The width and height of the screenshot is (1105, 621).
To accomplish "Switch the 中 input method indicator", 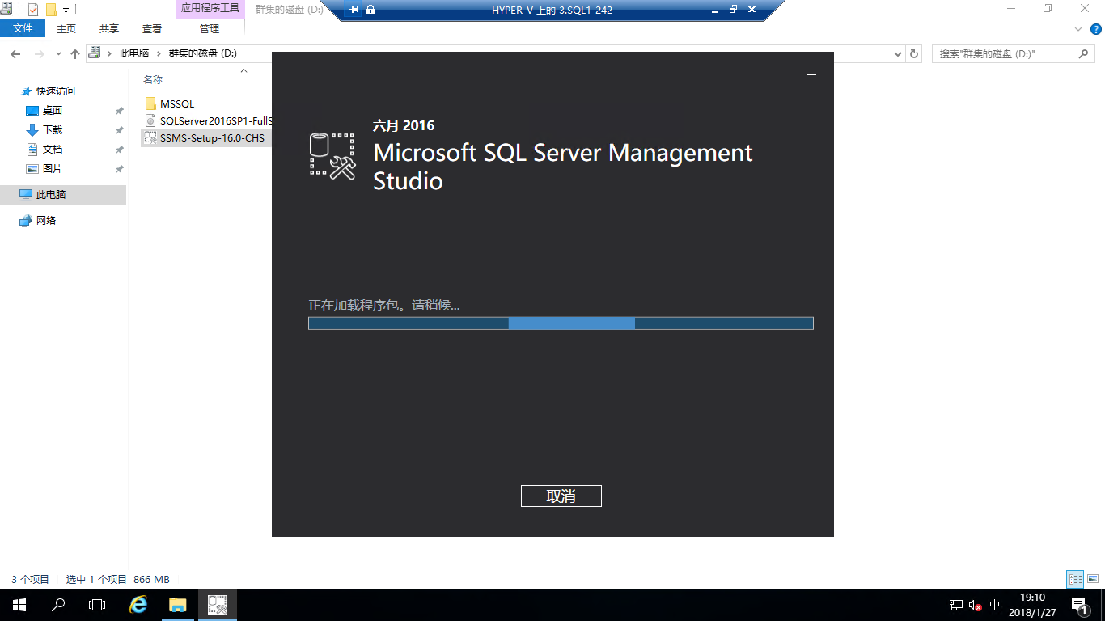I will (x=995, y=605).
